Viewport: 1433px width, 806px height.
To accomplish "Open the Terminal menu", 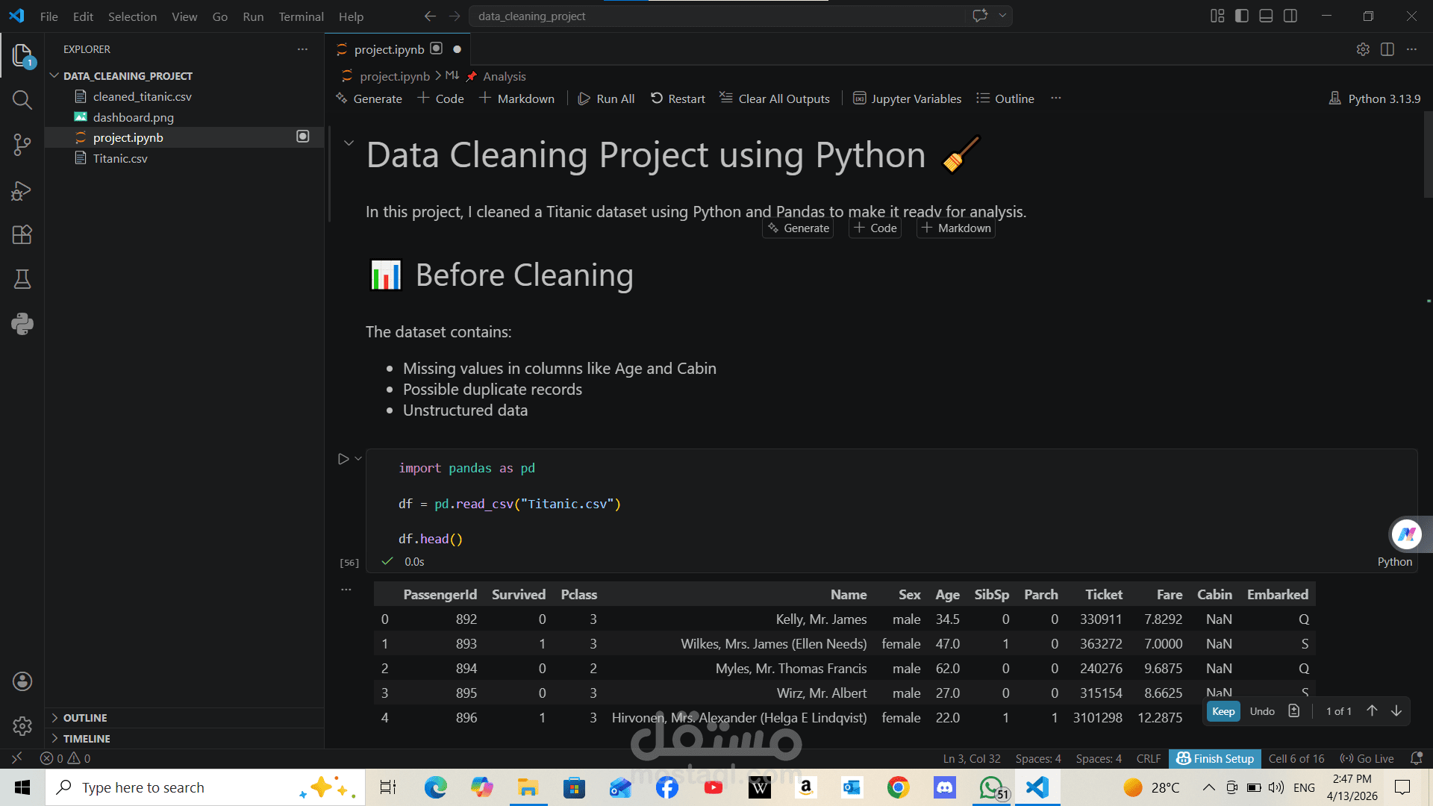I will (x=301, y=16).
